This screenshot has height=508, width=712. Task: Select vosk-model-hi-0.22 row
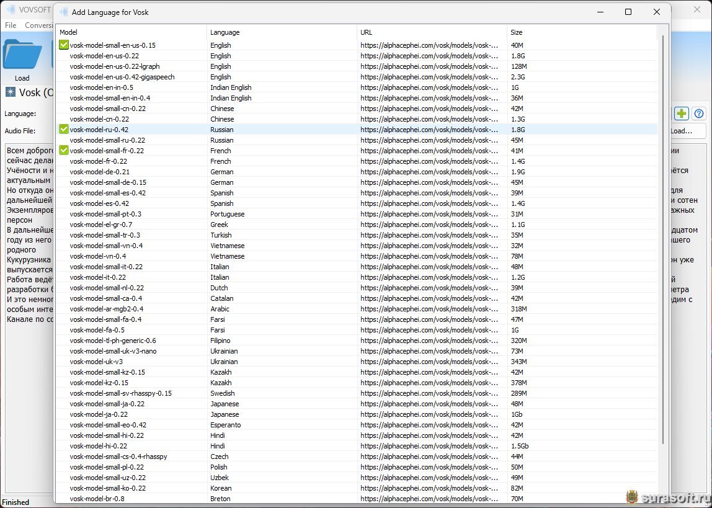[x=357, y=446]
